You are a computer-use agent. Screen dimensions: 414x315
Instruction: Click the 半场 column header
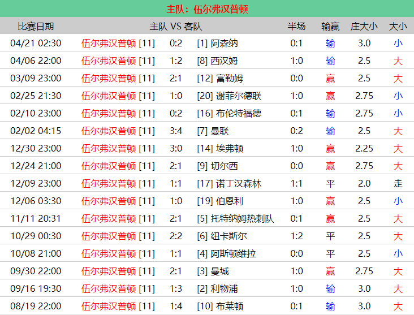(296, 26)
